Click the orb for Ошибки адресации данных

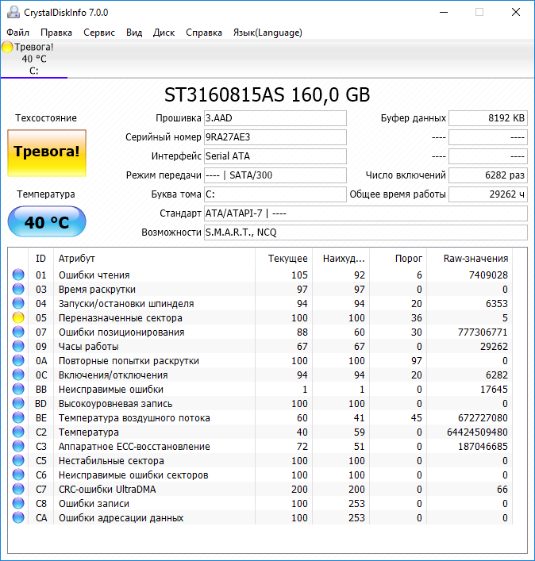click(18, 517)
